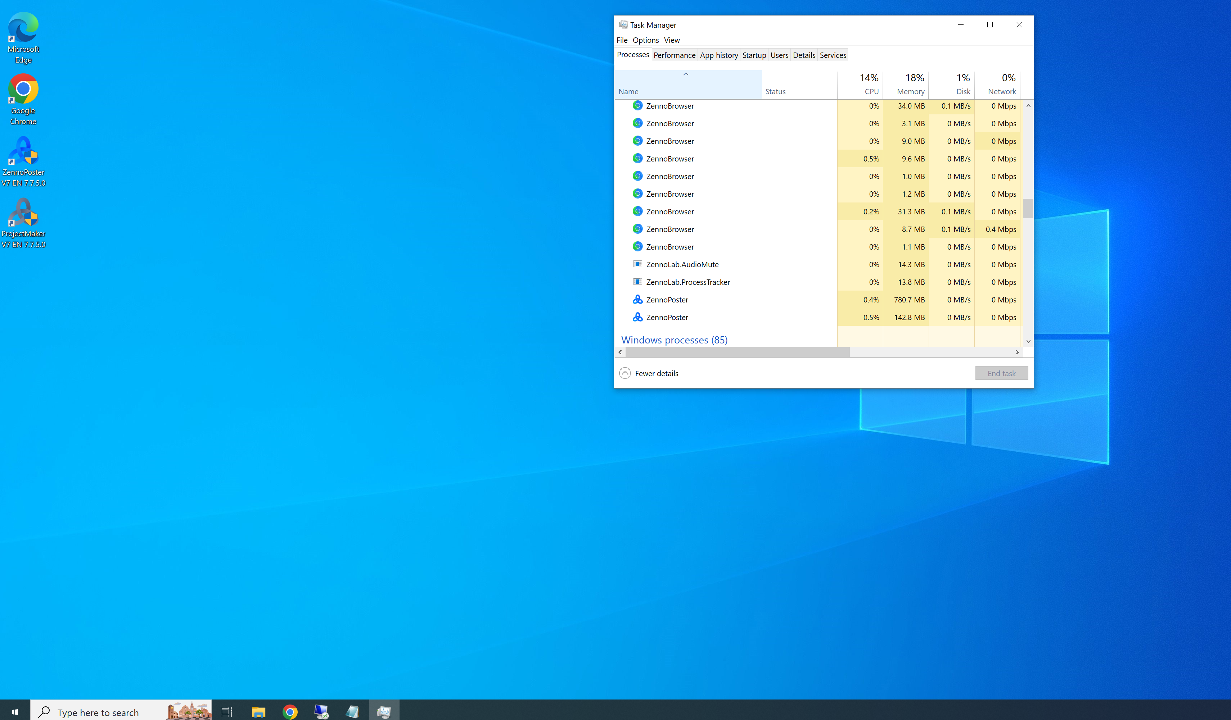
Task: Click the ZennoPoster icon in the 780.7 MB row
Action: pyautogui.click(x=637, y=299)
